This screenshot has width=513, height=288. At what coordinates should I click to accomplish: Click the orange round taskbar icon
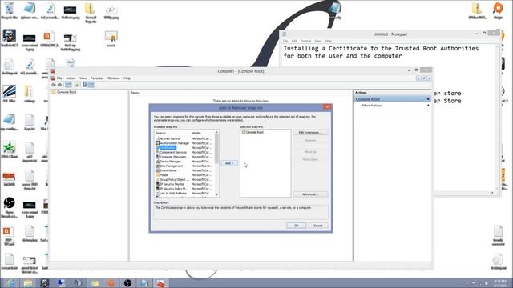111,282
